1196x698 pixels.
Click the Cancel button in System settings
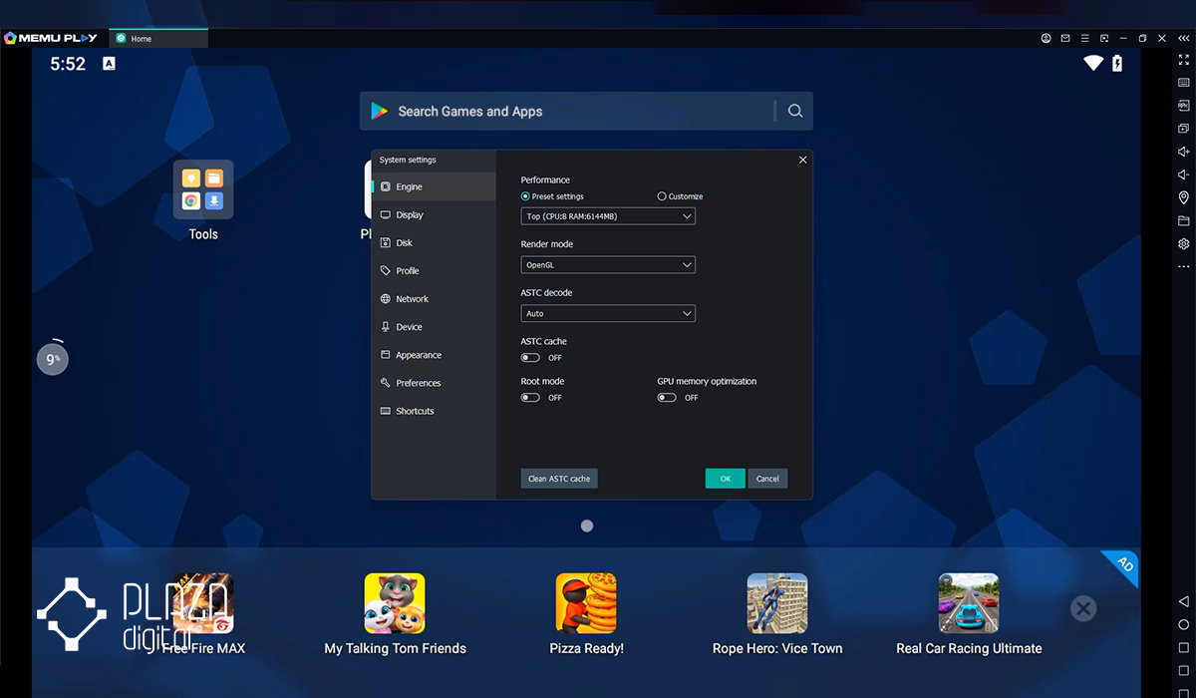767,479
